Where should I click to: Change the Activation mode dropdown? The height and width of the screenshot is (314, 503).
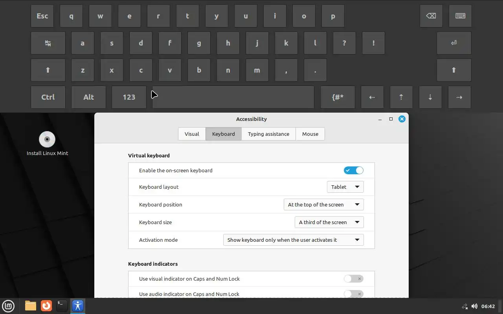pos(293,240)
